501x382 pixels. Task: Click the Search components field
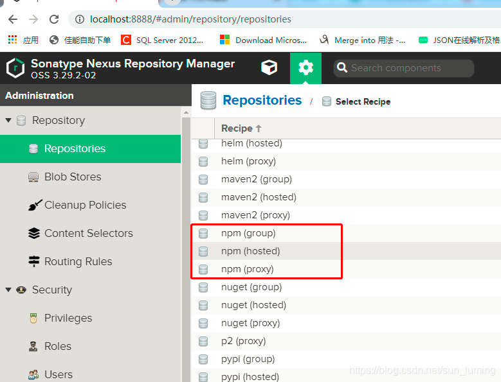(x=404, y=68)
